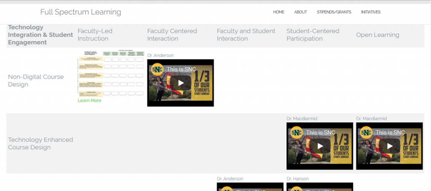Click SNC channel logo in Non-Digital row video

tap(157, 69)
